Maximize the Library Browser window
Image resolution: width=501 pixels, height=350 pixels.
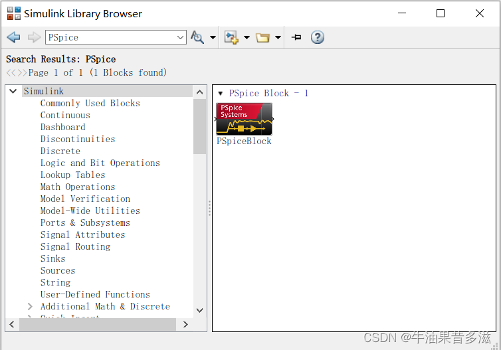tap(441, 13)
